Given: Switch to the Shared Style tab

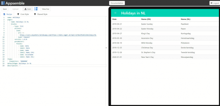Looking at the screenshot, I should point(41,14).
